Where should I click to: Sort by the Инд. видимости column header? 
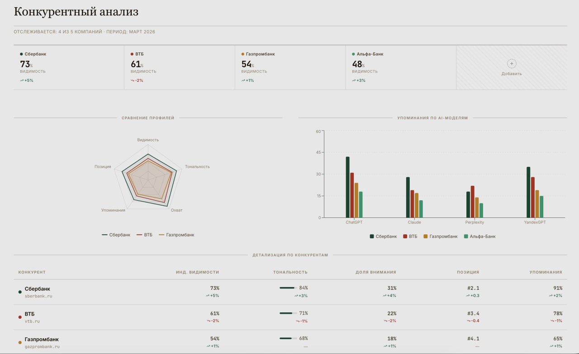198,272
